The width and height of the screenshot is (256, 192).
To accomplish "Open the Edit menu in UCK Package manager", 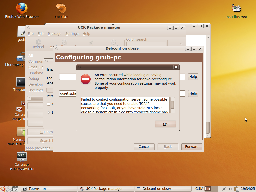I will point(41,34).
